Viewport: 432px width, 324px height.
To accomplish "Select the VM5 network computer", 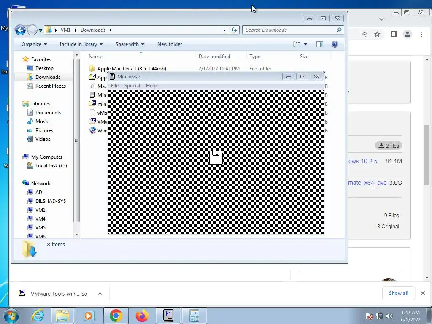I will click(40, 227).
